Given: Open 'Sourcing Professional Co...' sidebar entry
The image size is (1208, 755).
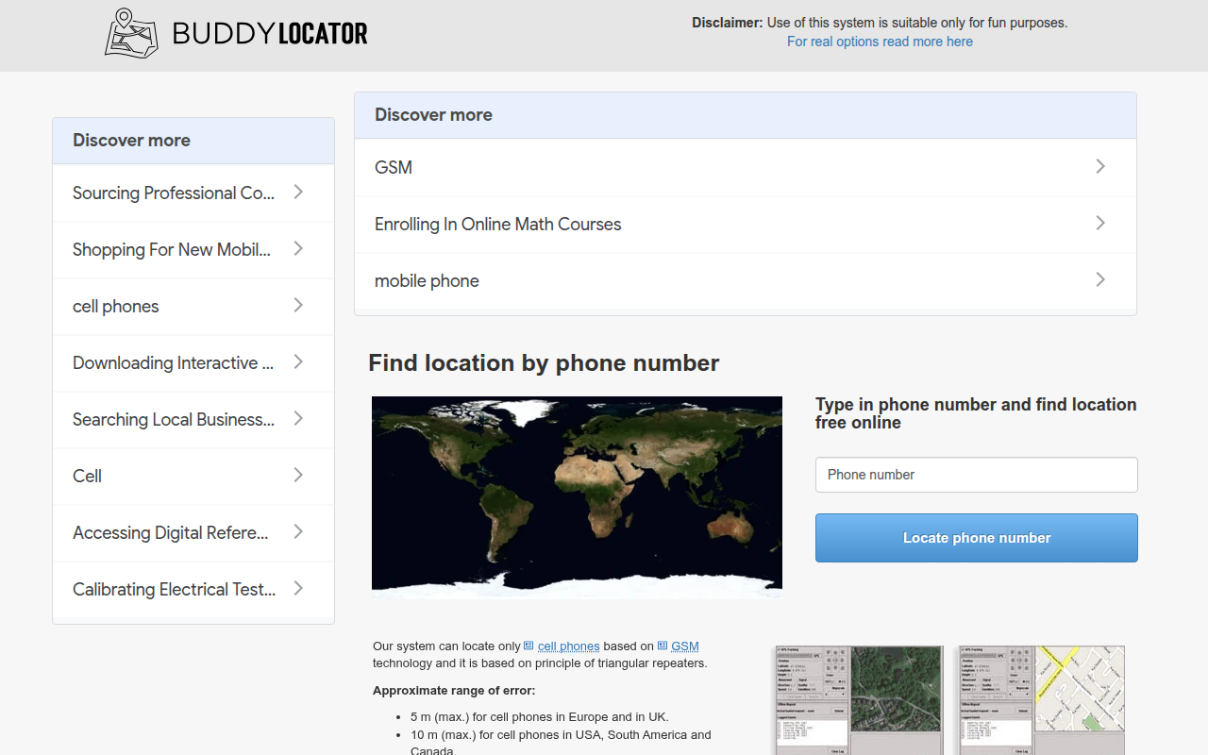Looking at the screenshot, I should pos(193,193).
